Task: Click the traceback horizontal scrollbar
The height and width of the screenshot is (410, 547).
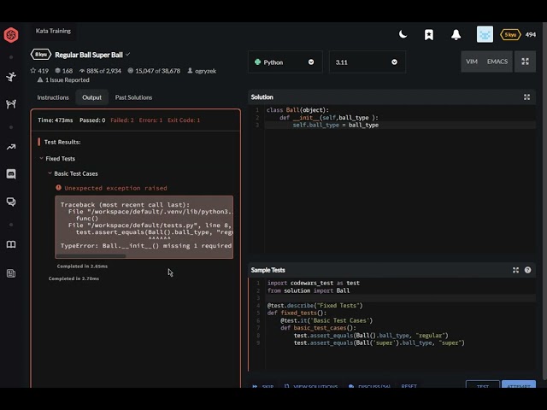Action: [91, 255]
